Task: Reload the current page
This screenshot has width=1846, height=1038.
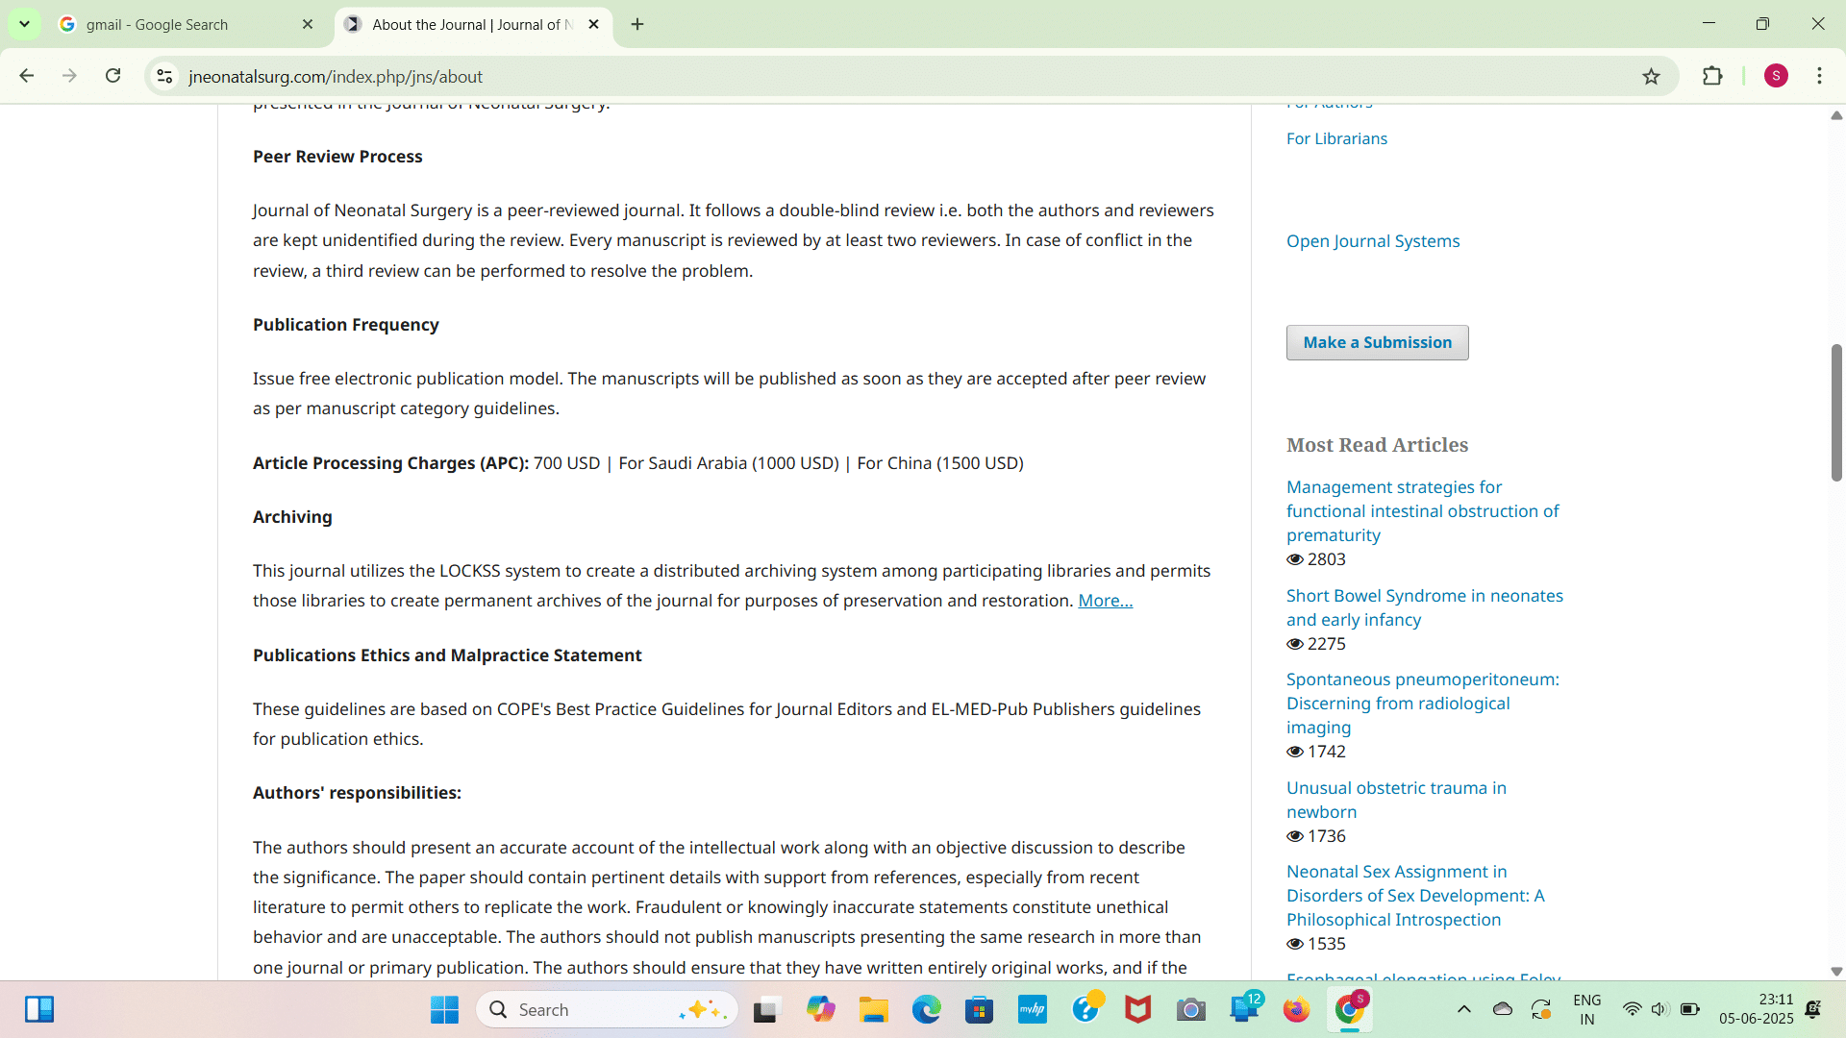Action: pos(112,76)
